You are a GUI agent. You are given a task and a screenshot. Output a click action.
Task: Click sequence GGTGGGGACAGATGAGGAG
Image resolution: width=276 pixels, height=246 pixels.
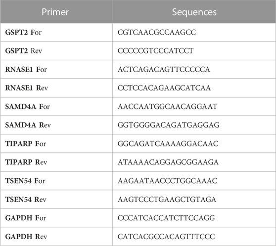click(169, 125)
